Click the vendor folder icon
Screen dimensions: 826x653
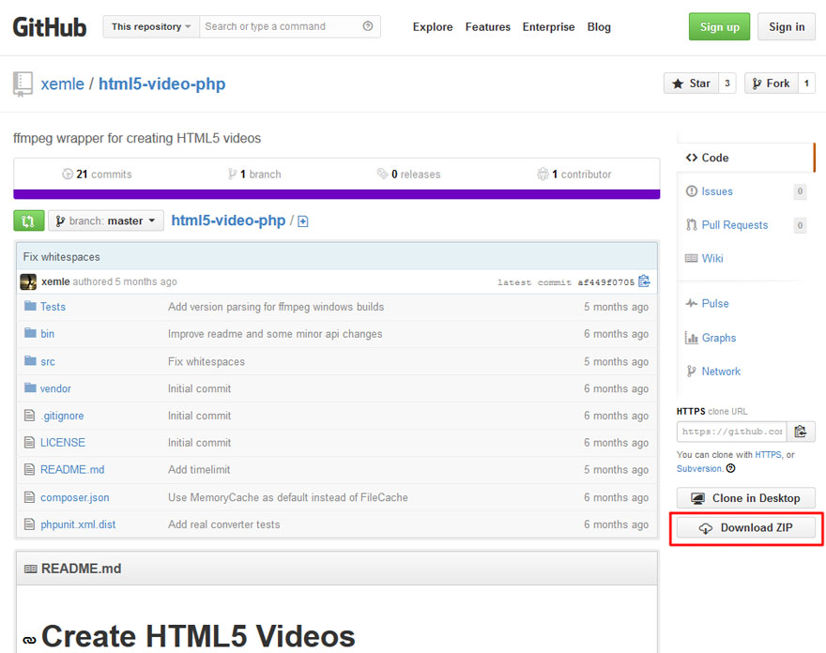click(x=30, y=388)
